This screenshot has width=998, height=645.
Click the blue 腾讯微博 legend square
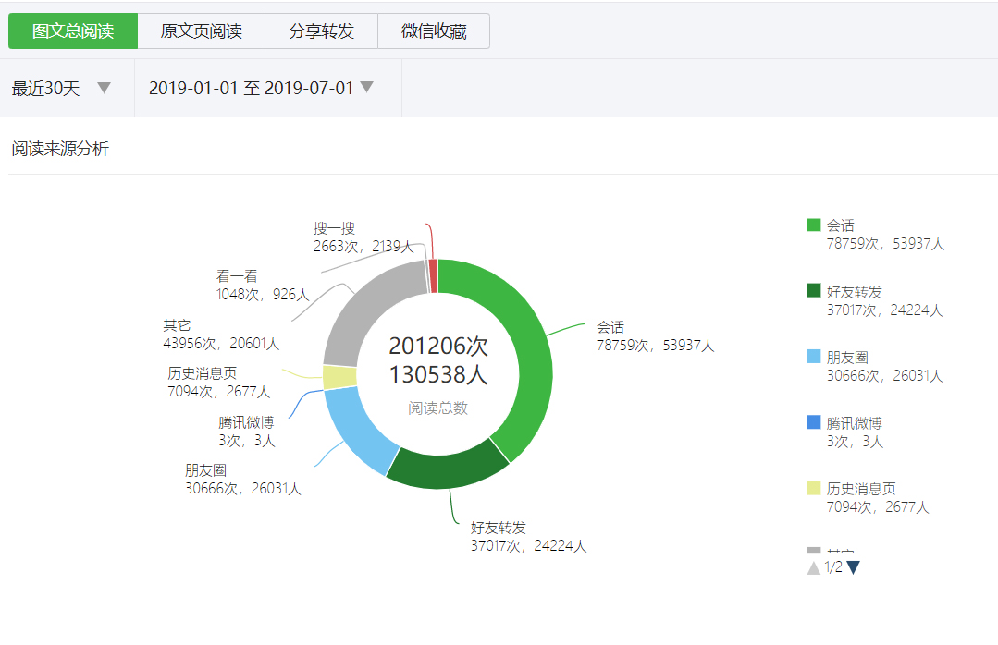[812, 422]
